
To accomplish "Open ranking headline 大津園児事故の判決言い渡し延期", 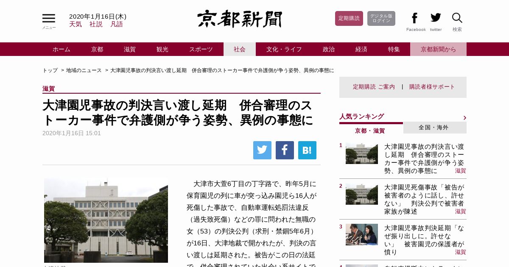I will click(424, 159).
